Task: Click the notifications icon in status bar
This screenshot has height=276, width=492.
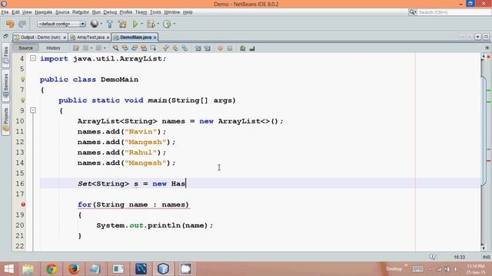Action: (432, 257)
